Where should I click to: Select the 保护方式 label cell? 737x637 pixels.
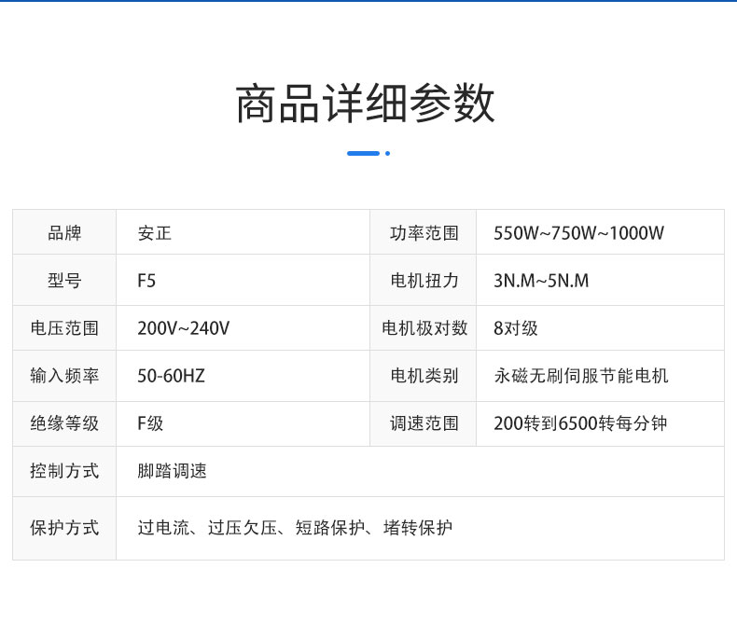point(64,528)
